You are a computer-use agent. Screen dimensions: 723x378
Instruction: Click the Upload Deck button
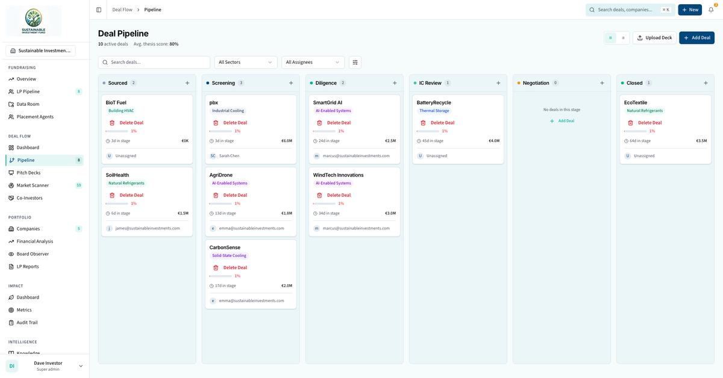pyautogui.click(x=654, y=38)
